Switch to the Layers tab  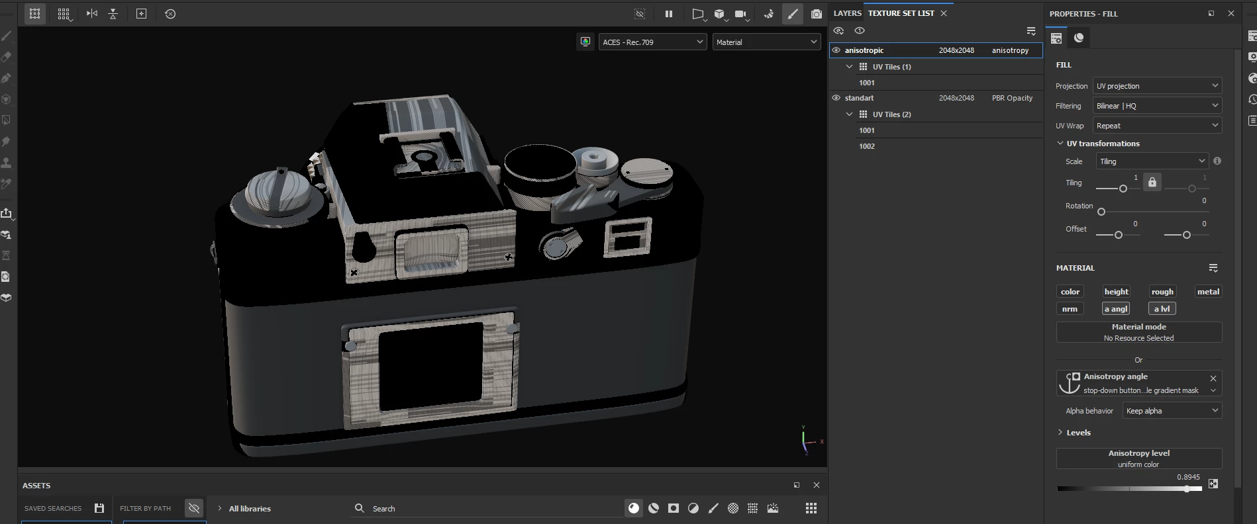[847, 13]
